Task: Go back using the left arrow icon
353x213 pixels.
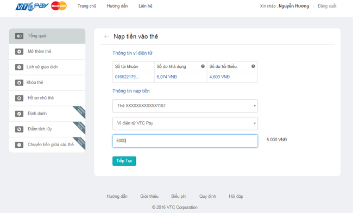Action: [106, 36]
